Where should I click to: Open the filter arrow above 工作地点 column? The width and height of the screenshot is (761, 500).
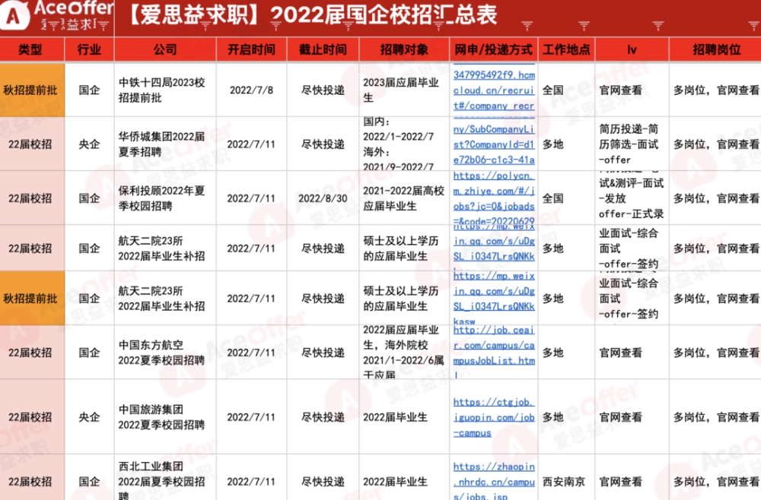click(x=584, y=26)
